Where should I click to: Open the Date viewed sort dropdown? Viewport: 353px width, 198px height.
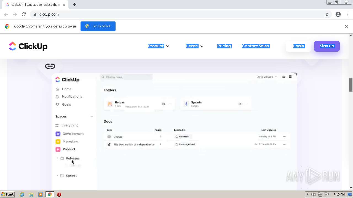[266, 77]
